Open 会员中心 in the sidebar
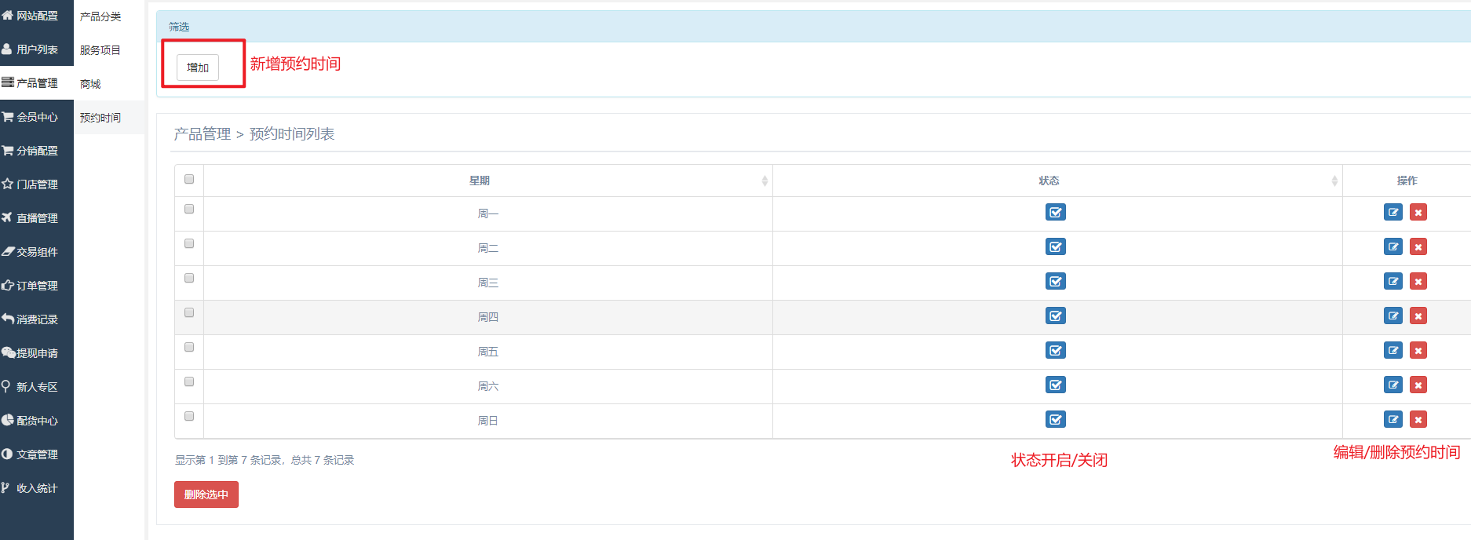This screenshot has height=540, width=1471. coord(37,117)
